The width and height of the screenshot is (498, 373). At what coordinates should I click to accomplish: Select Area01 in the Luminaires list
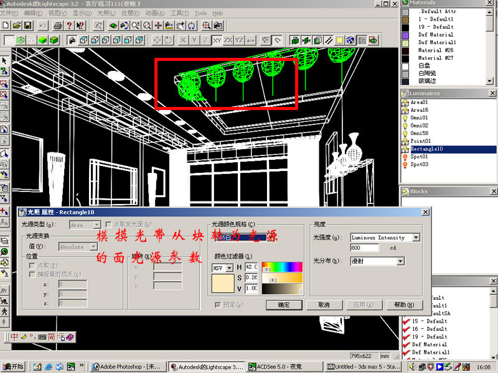tap(419, 102)
